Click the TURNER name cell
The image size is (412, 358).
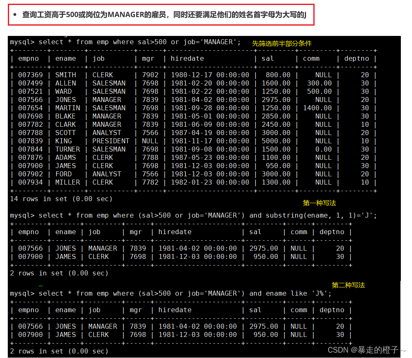point(68,149)
